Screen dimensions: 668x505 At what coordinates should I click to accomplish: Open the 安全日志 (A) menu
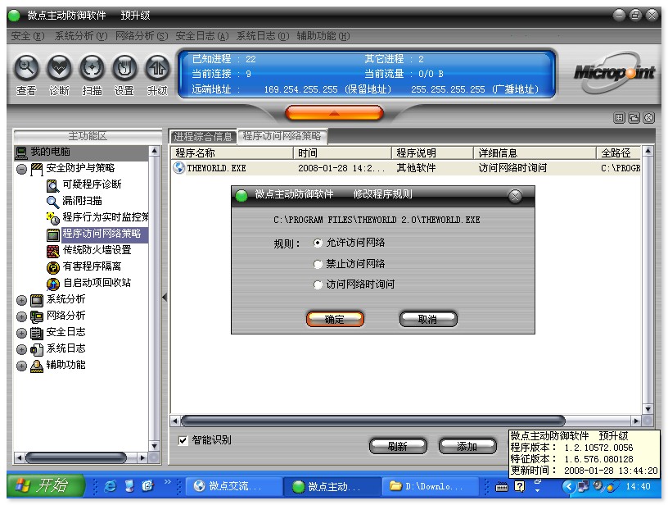202,36
